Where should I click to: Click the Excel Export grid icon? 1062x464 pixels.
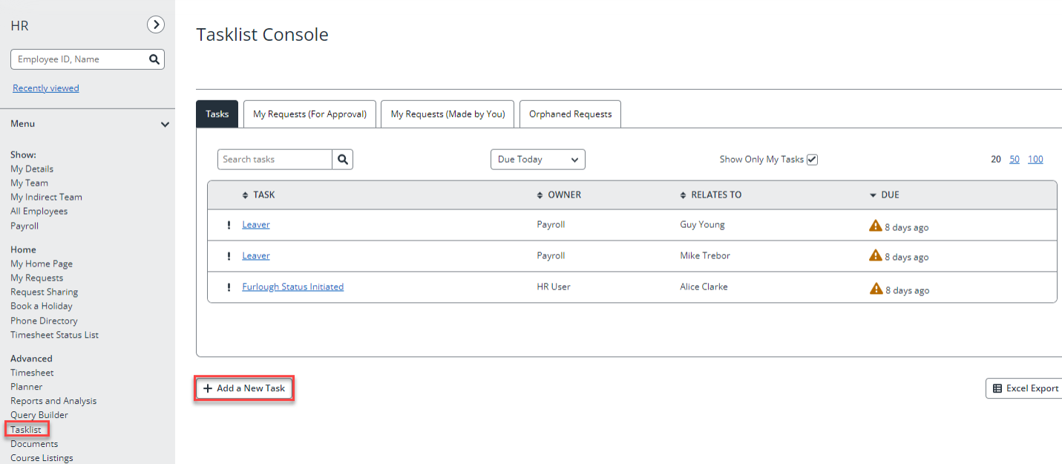pyautogui.click(x=999, y=388)
